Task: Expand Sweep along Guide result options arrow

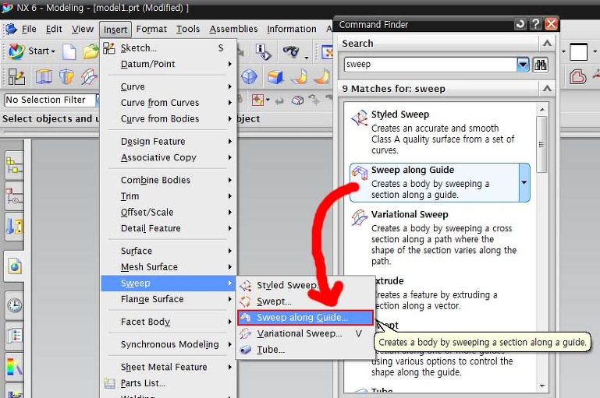Action: tap(524, 182)
